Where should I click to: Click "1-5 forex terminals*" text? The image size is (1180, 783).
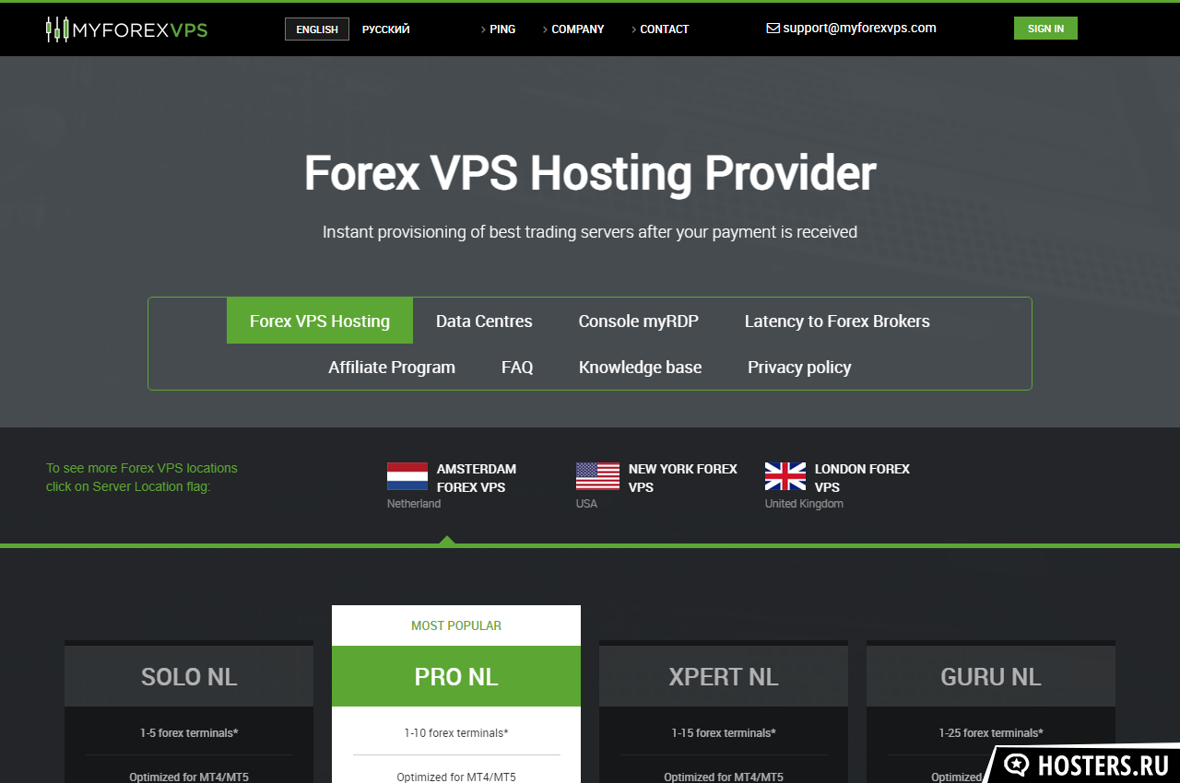[189, 733]
